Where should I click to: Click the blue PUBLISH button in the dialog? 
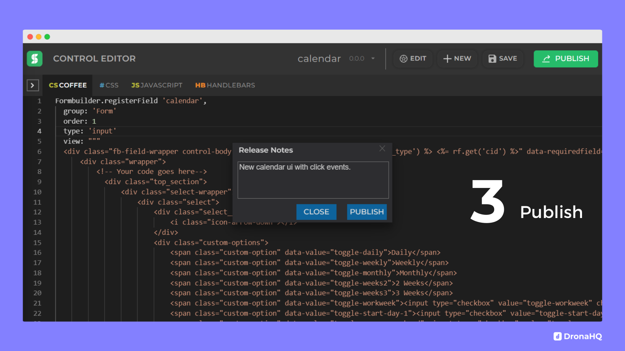(367, 212)
